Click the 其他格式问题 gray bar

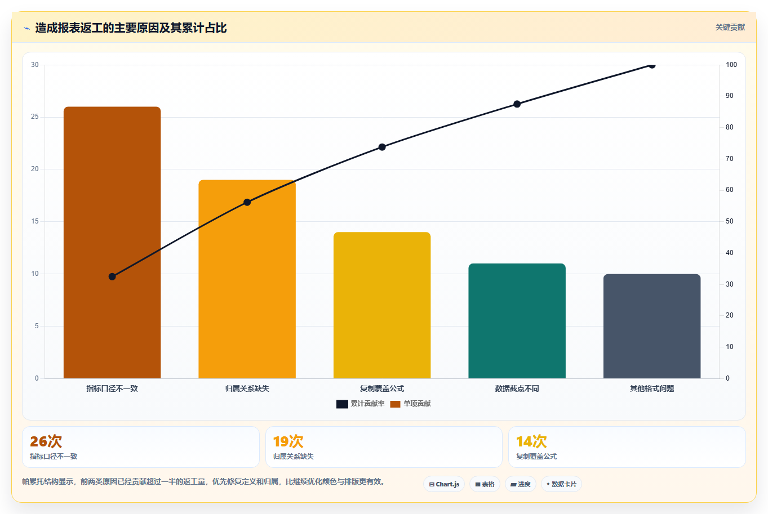tap(652, 326)
